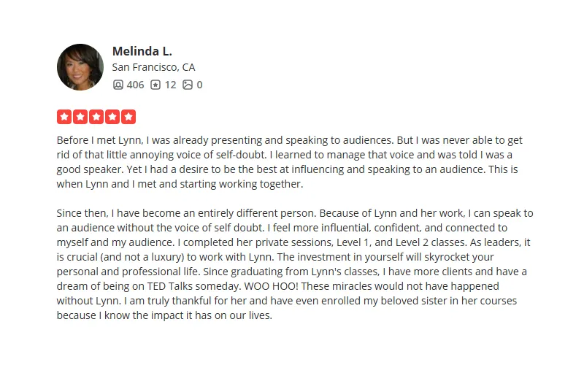This screenshot has width=584, height=365.
Task: Click the paragraph starting 'Since then, I have'
Action: 295,264
